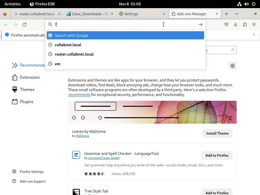Open the Downloads panel icon
Screen dimensions: 260x195
(x=235, y=25)
